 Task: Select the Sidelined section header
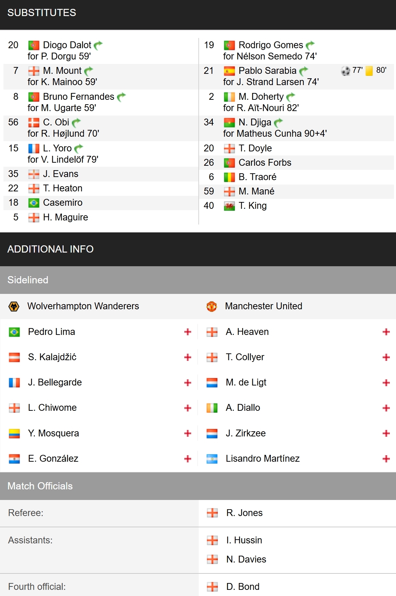coord(198,280)
